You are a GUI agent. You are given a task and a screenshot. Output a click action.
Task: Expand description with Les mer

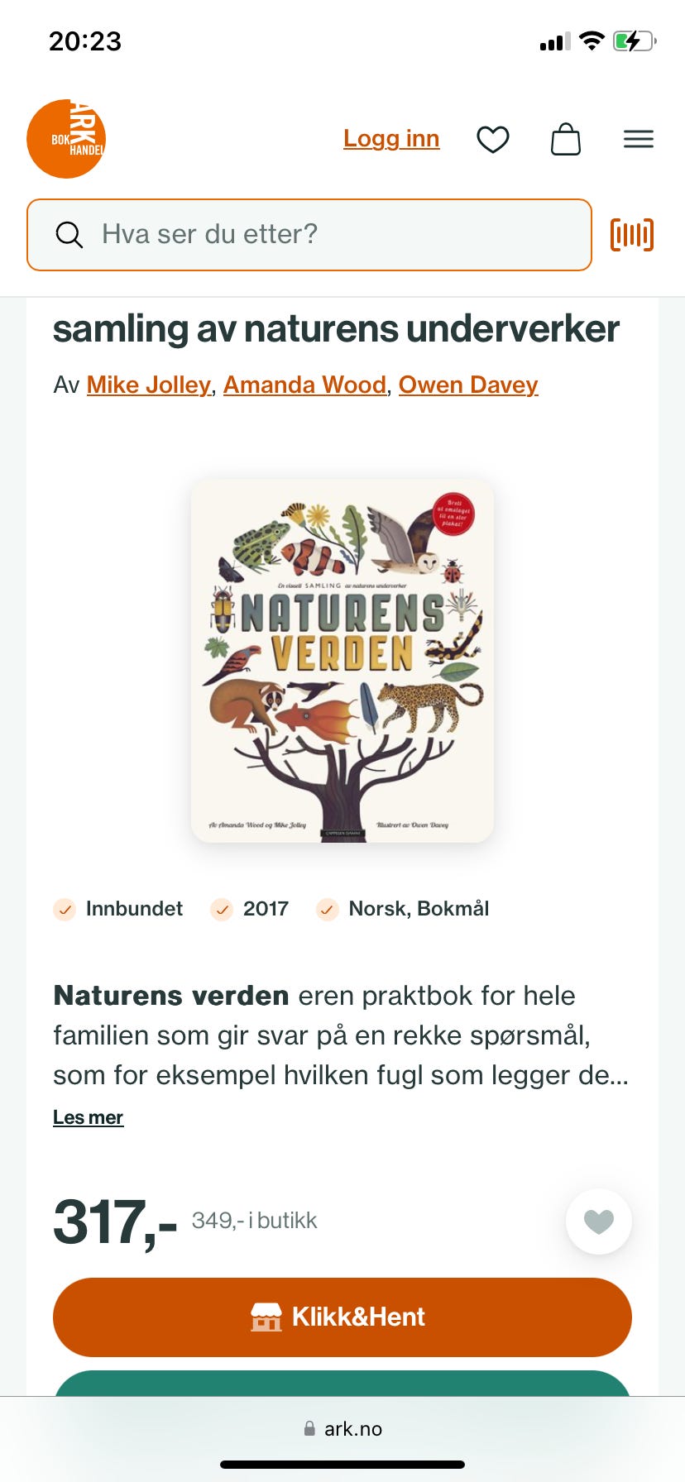tap(88, 1117)
